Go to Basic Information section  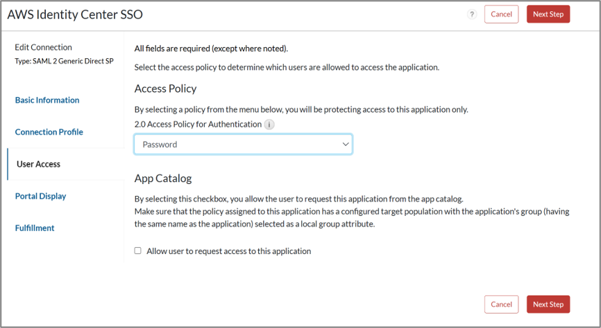click(47, 100)
